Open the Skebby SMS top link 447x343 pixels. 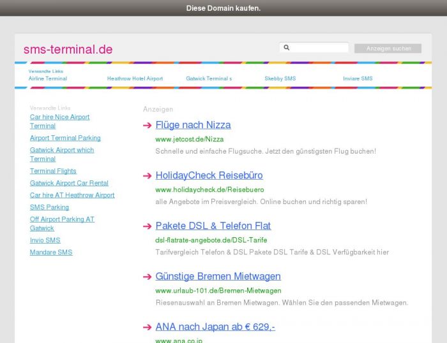click(x=280, y=78)
